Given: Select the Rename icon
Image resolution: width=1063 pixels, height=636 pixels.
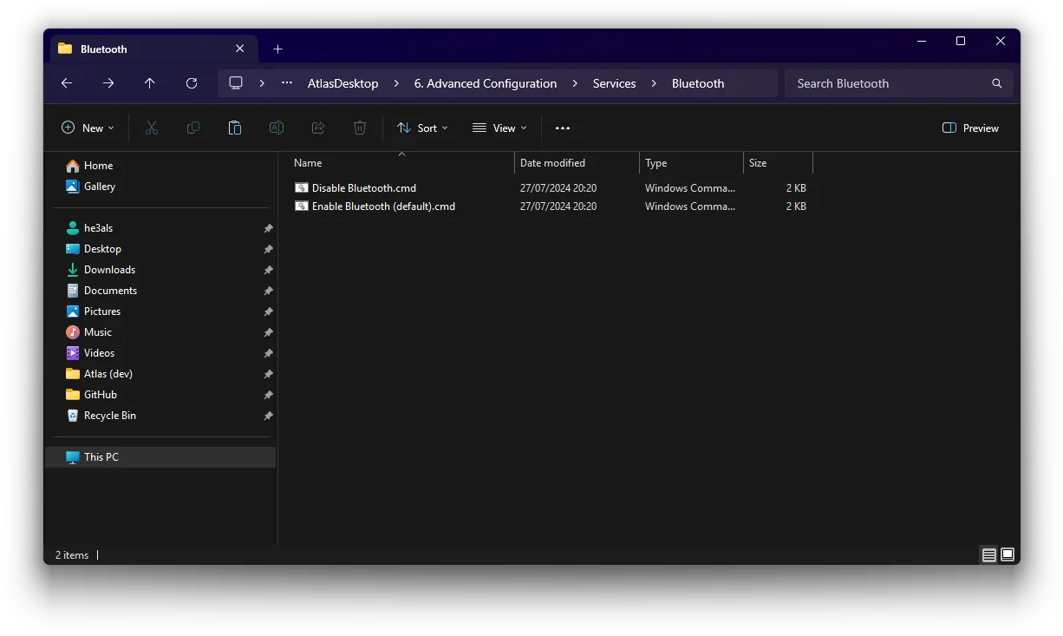Looking at the screenshot, I should click(x=276, y=128).
